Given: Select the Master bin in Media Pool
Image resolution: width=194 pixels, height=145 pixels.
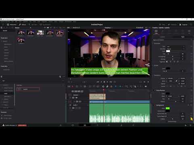Looking at the screenshot, I should tap(5, 31).
